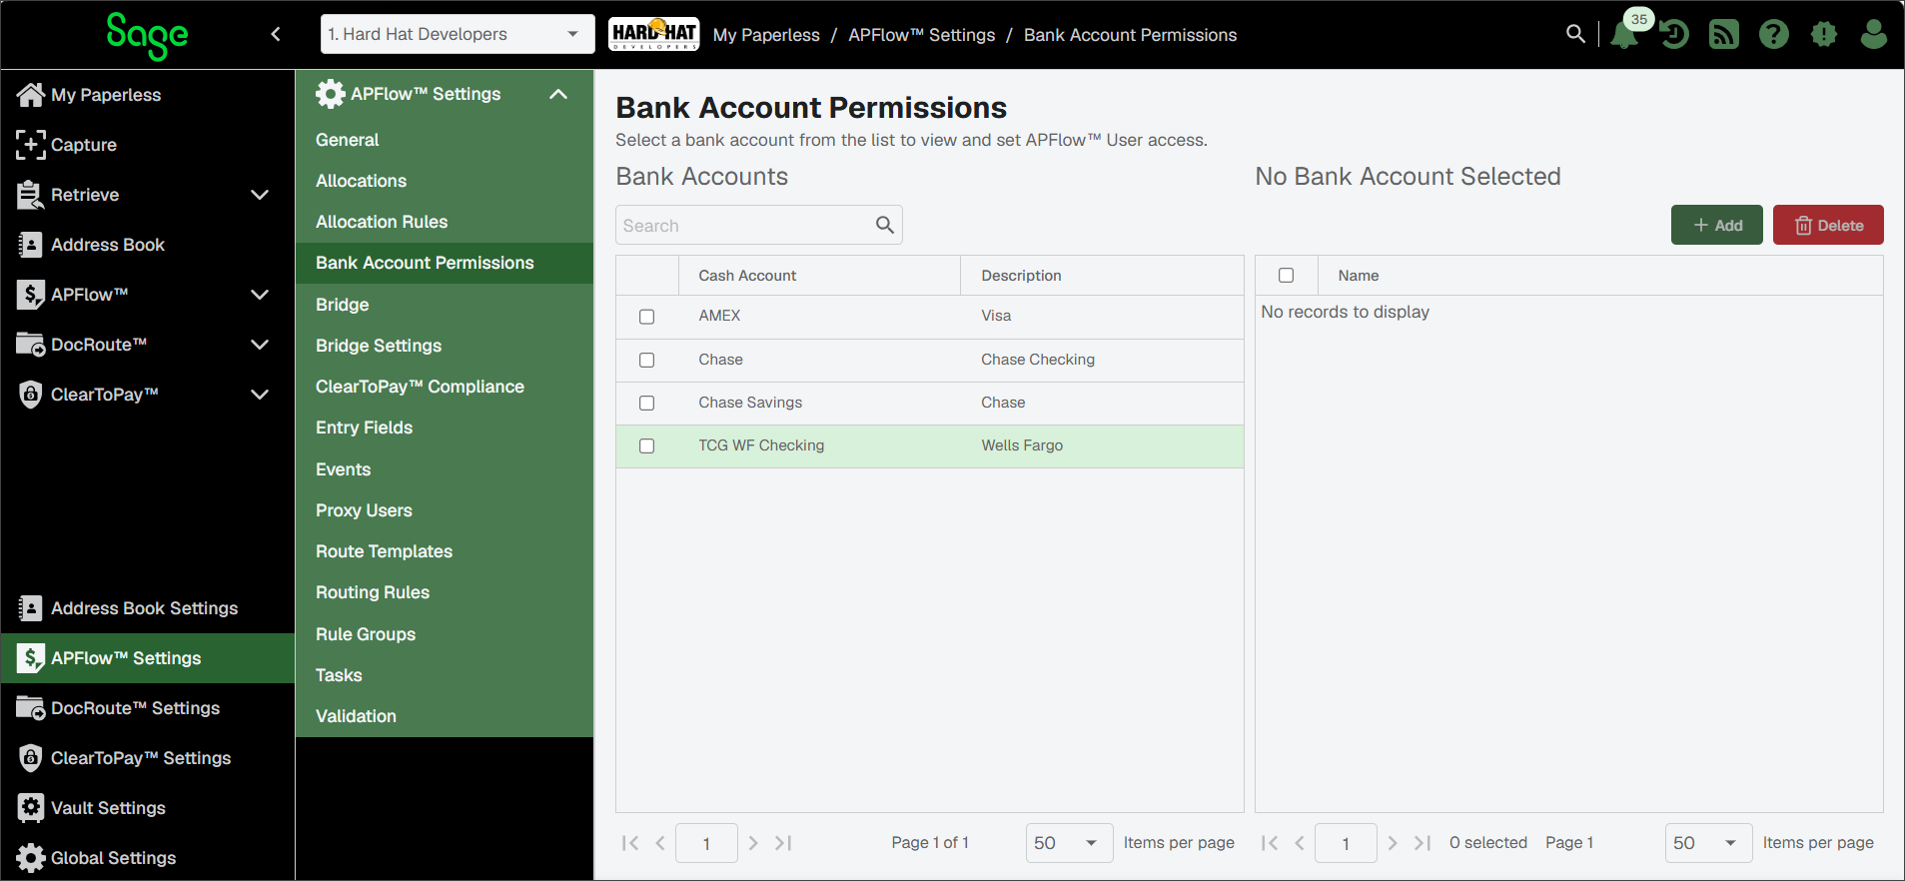The height and width of the screenshot is (881, 1905).
Task: Toggle the select-all checkbox beside Name
Action: click(x=1286, y=276)
